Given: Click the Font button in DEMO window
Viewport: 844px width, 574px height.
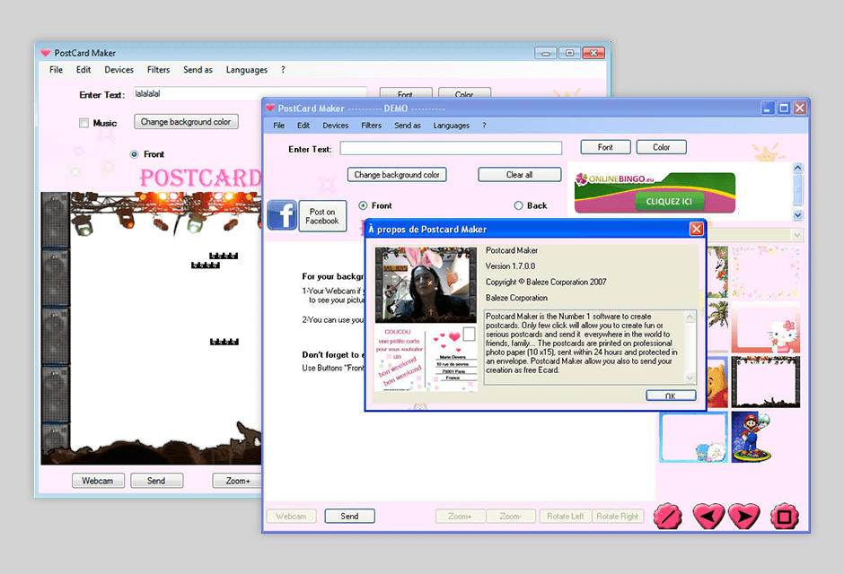Looking at the screenshot, I should tap(605, 147).
